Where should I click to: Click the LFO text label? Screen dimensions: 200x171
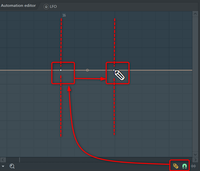coord(54,7)
